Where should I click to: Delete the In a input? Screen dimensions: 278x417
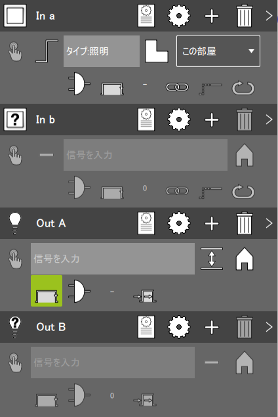tap(244, 16)
